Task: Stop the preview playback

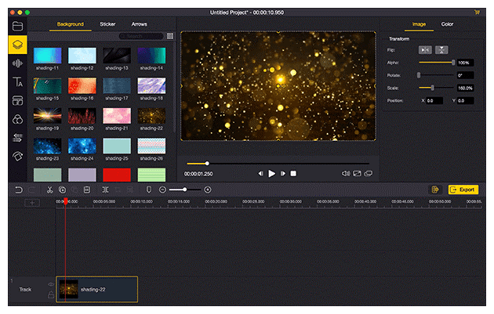Action: point(293,174)
